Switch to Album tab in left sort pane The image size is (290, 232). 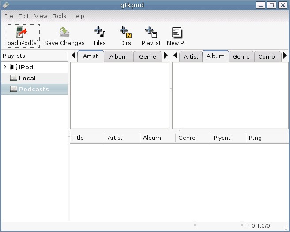[118, 56]
